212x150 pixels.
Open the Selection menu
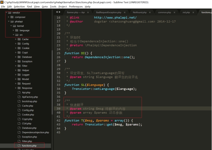[19, 7]
